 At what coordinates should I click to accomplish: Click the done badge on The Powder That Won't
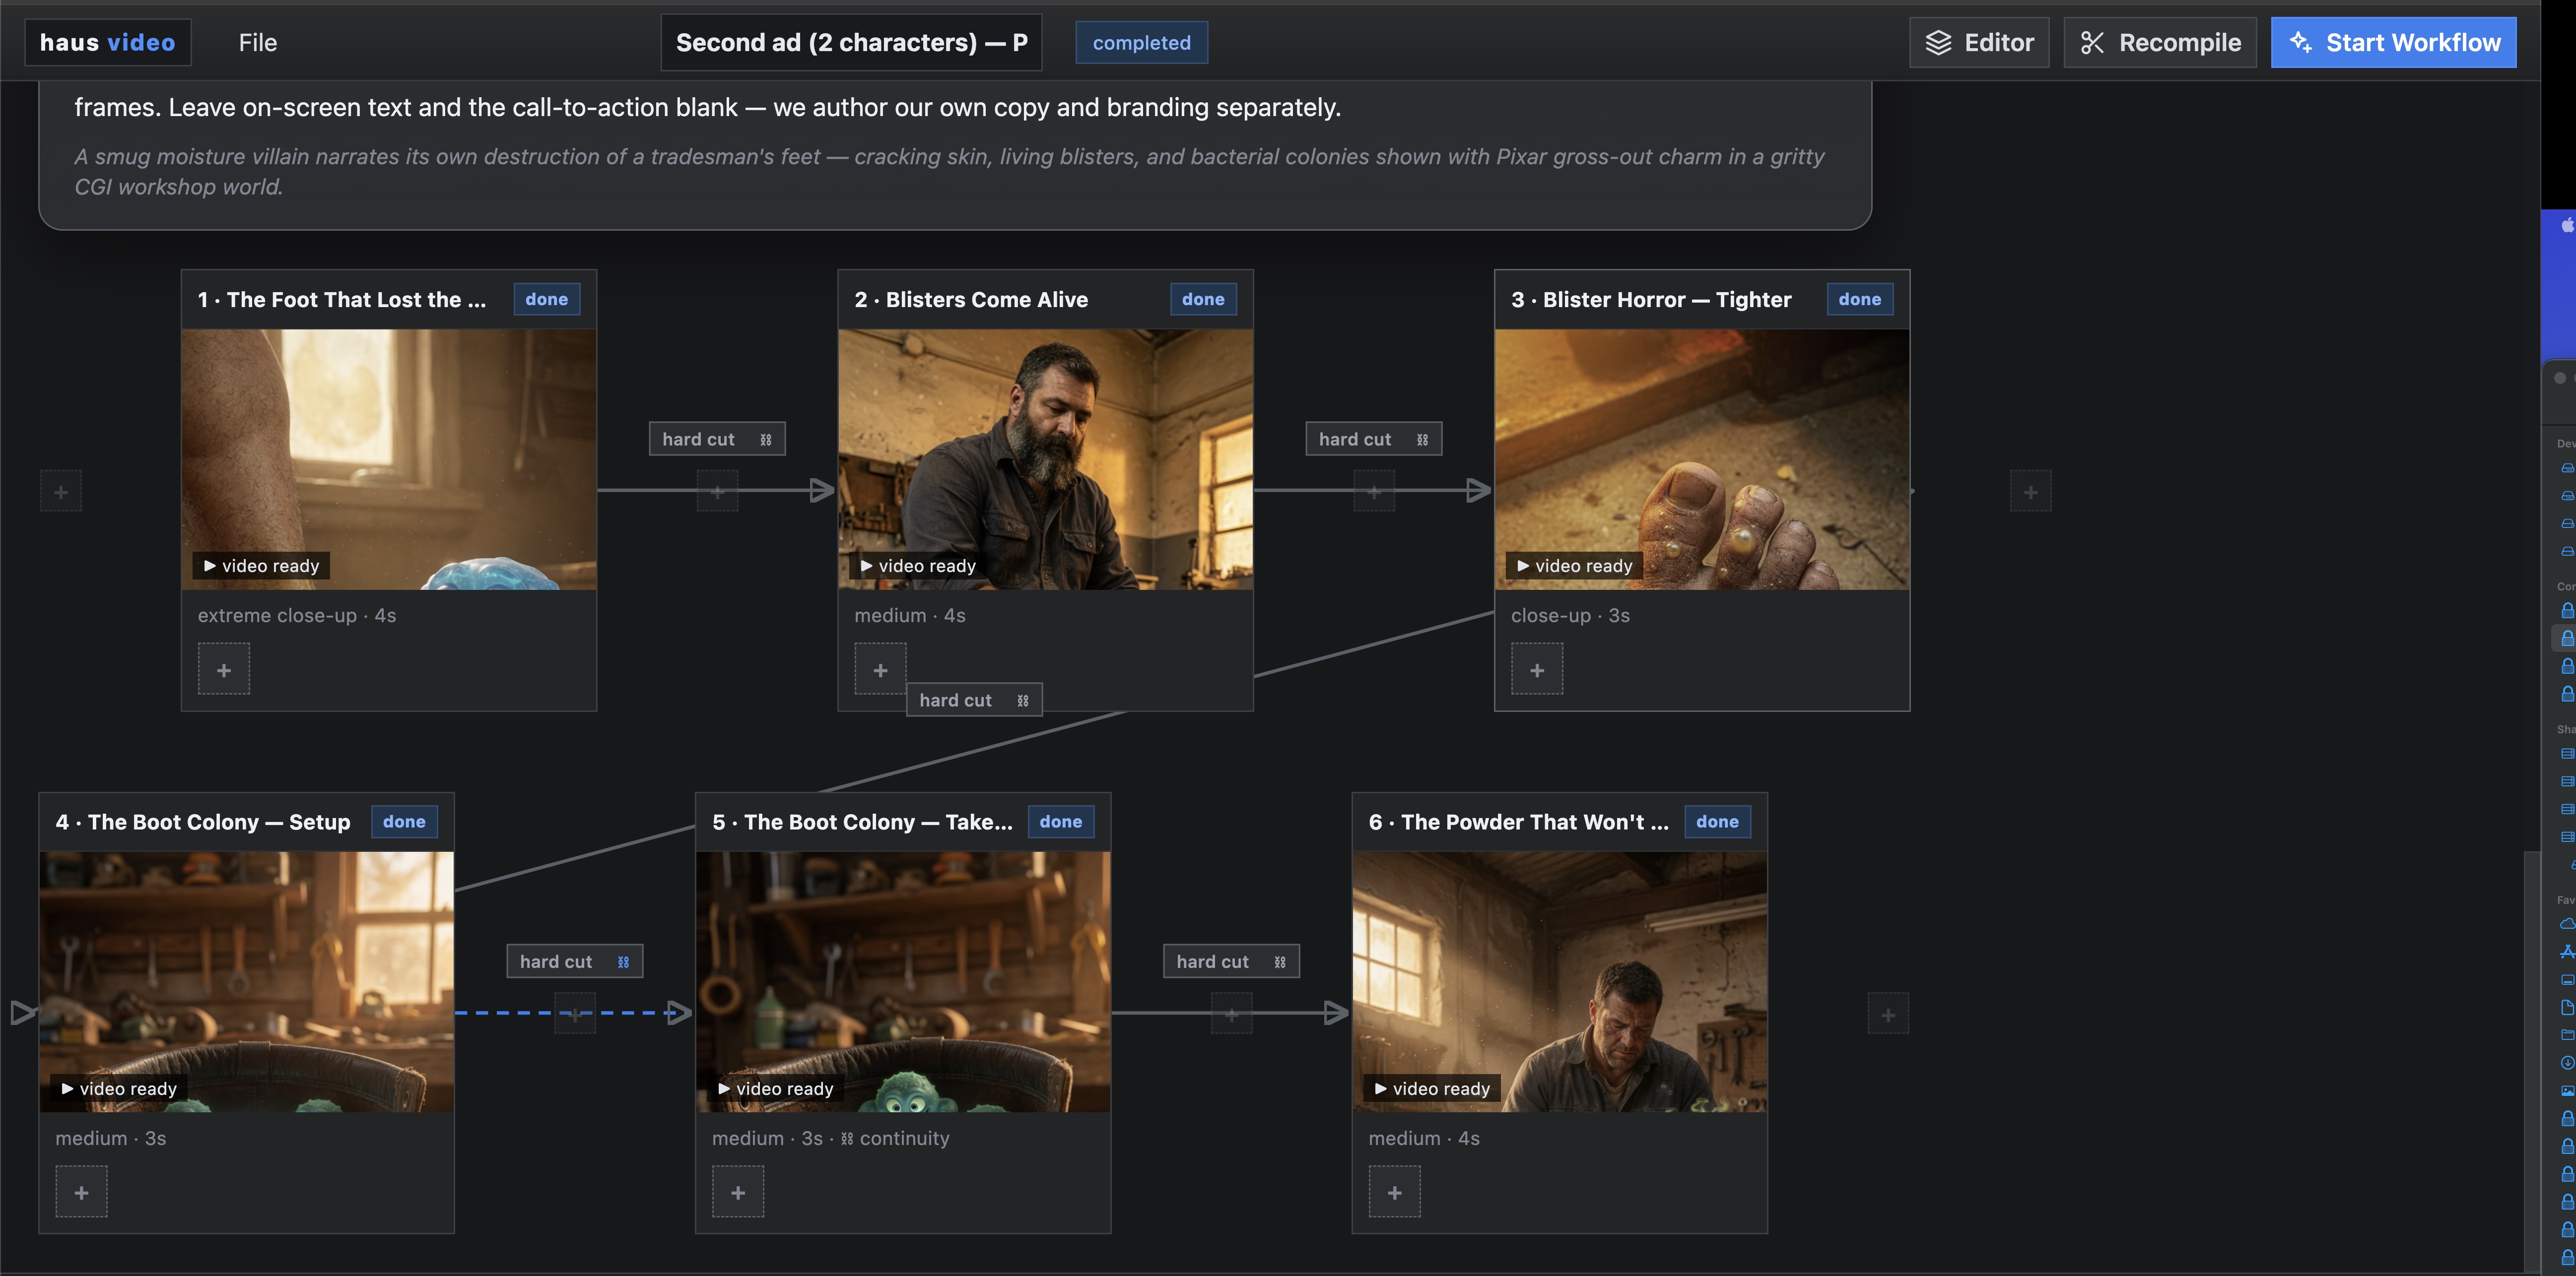[x=1718, y=822]
